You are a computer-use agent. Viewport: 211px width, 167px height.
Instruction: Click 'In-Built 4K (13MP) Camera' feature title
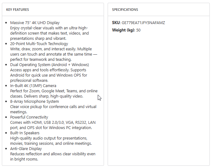tap(33, 86)
